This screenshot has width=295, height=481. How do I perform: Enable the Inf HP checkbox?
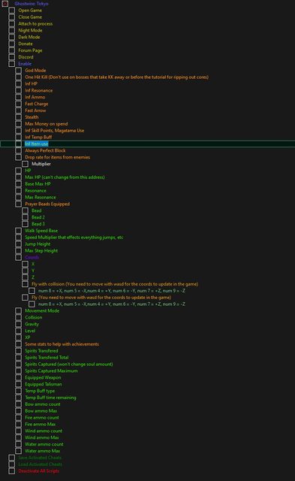click(x=18, y=83)
